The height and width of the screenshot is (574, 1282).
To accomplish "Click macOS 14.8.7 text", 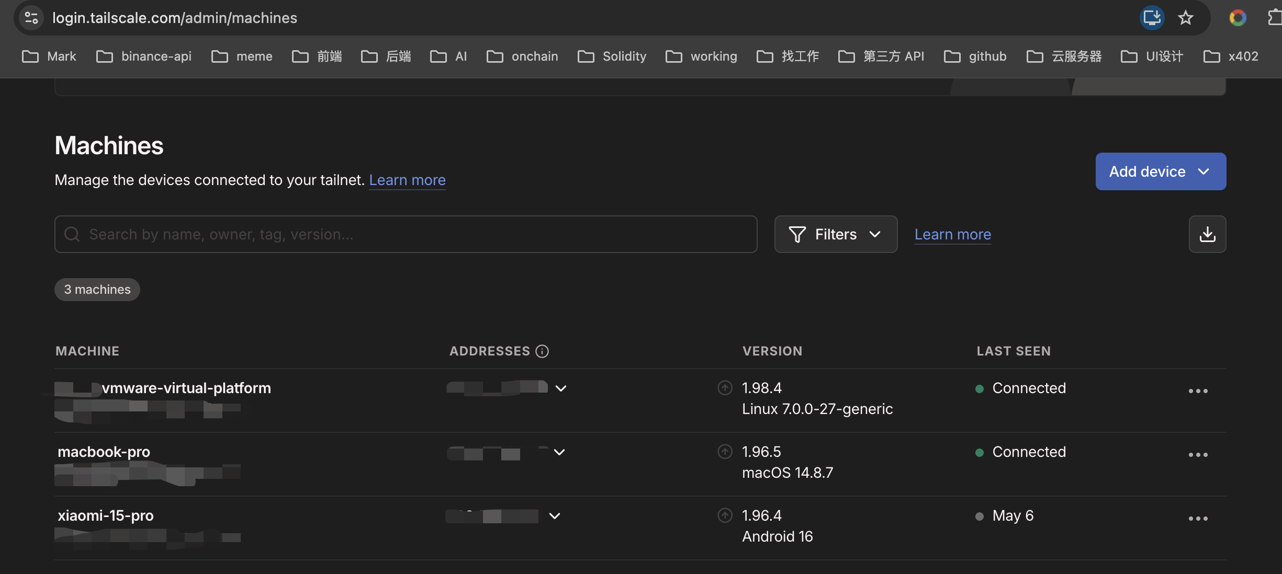I will coord(788,473).
